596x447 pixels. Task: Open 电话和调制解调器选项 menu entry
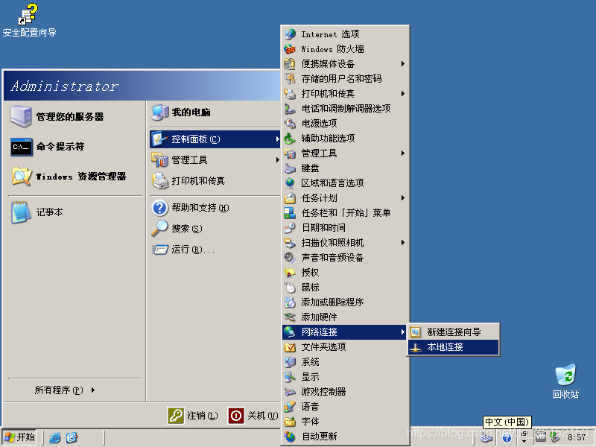(345, 109)
